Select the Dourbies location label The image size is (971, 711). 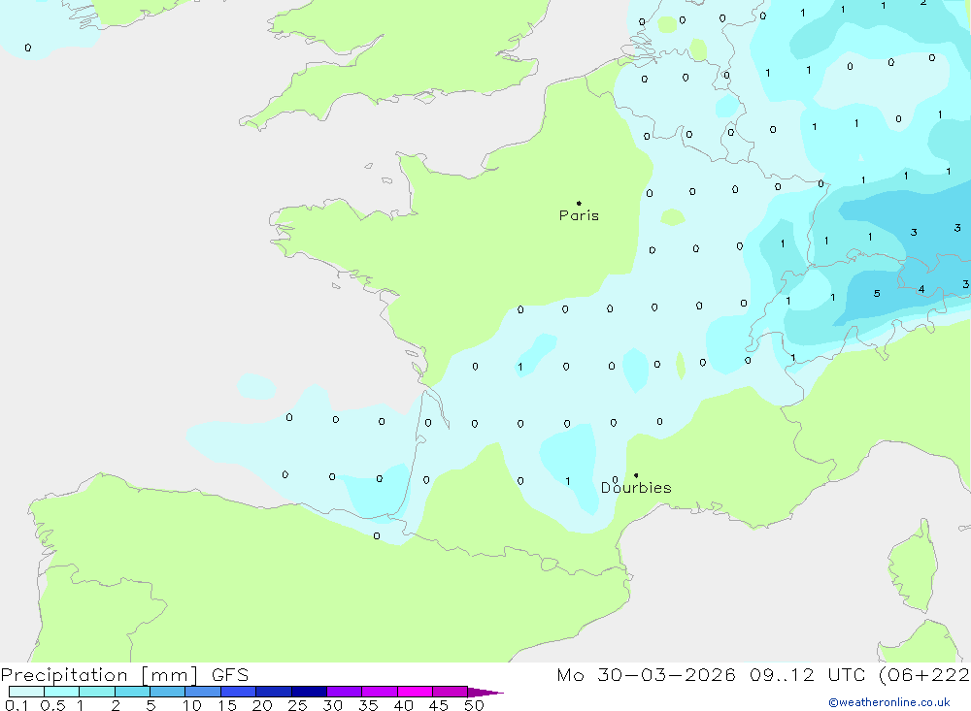636,488
